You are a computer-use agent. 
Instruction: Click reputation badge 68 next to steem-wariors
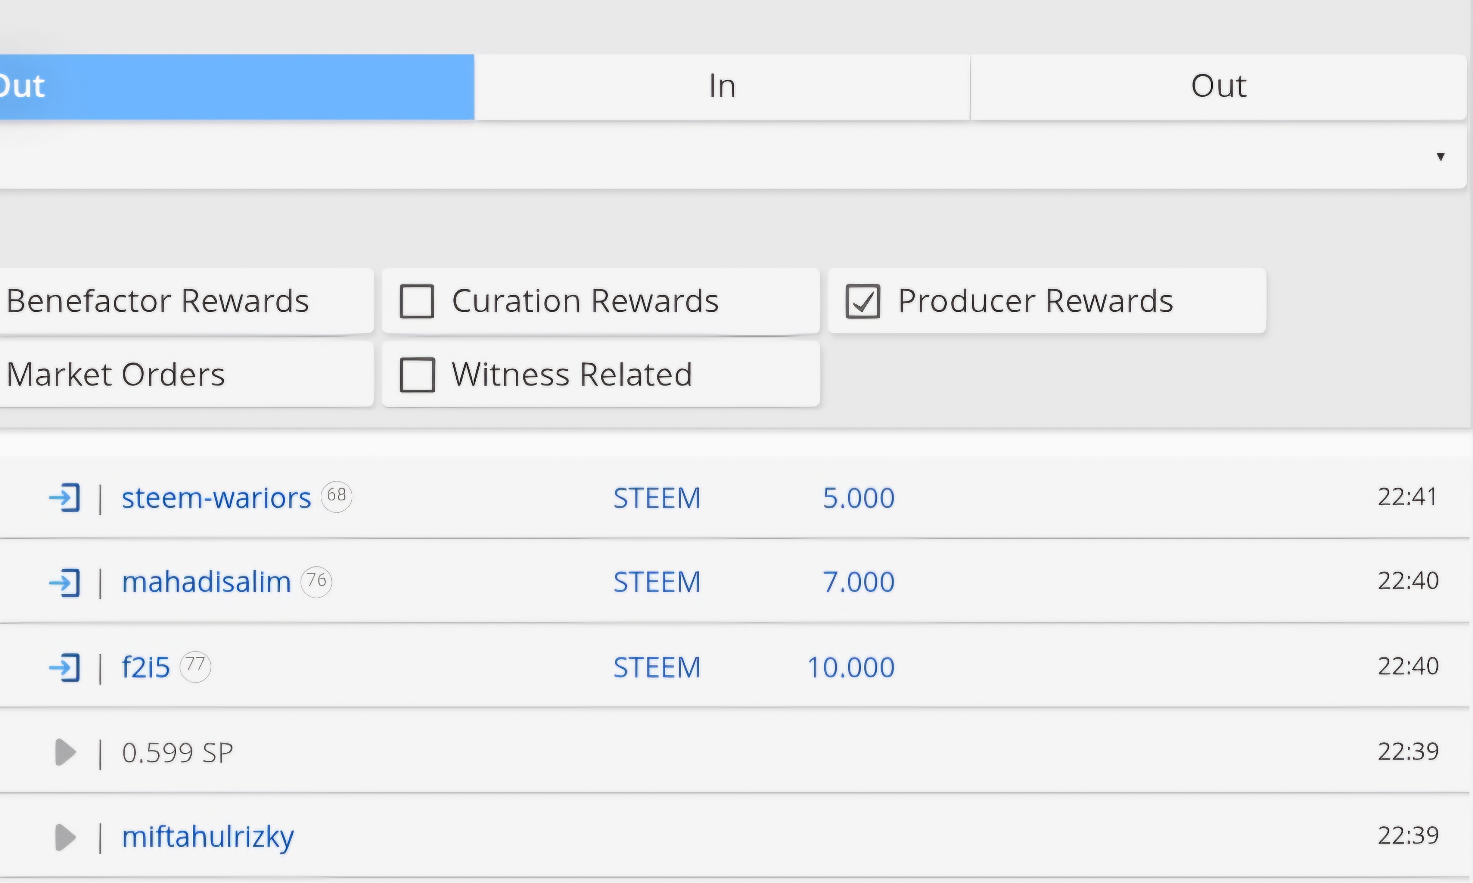336,496
